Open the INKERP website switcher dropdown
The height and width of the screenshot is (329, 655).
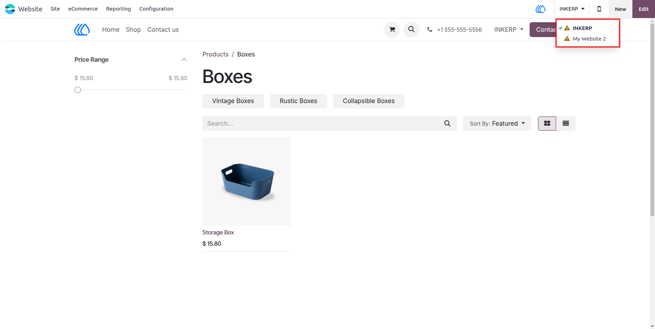[572, 9]
